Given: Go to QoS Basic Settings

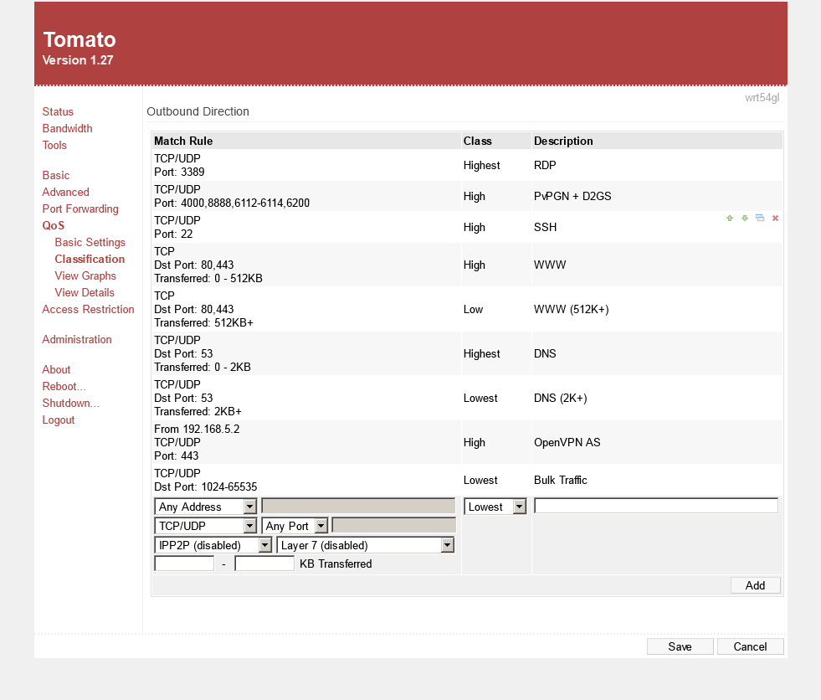Looking at the screenshot, I should (90, 242).
